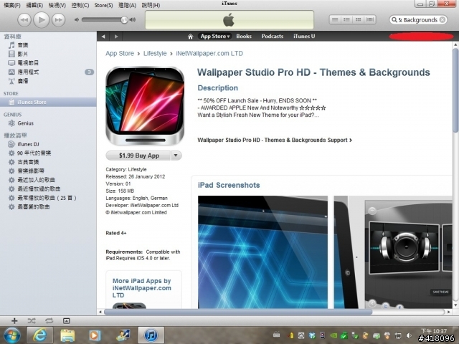Click the max-volume speaker icon
The width and height of the screenshot is (459, 344).
click(x=133, y=19)
